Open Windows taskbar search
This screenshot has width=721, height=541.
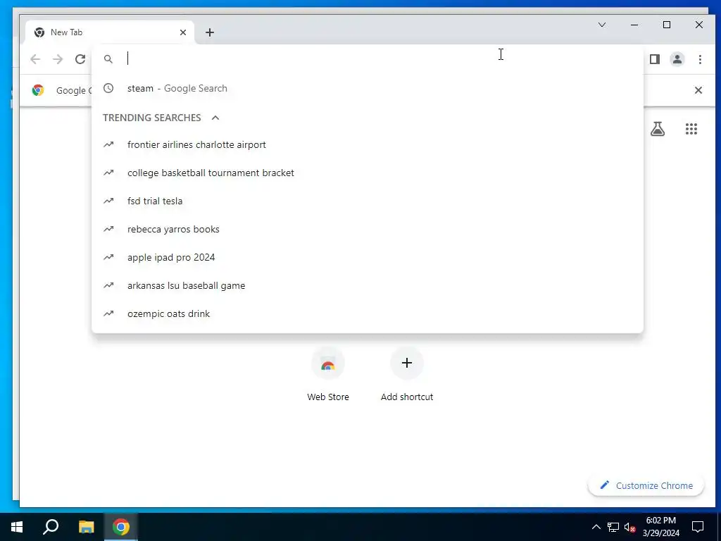click(x=51, y=527)
